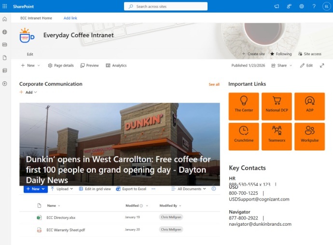
Task: Click USDSupport@cognizant.com email
Action: tap(259, 199)
